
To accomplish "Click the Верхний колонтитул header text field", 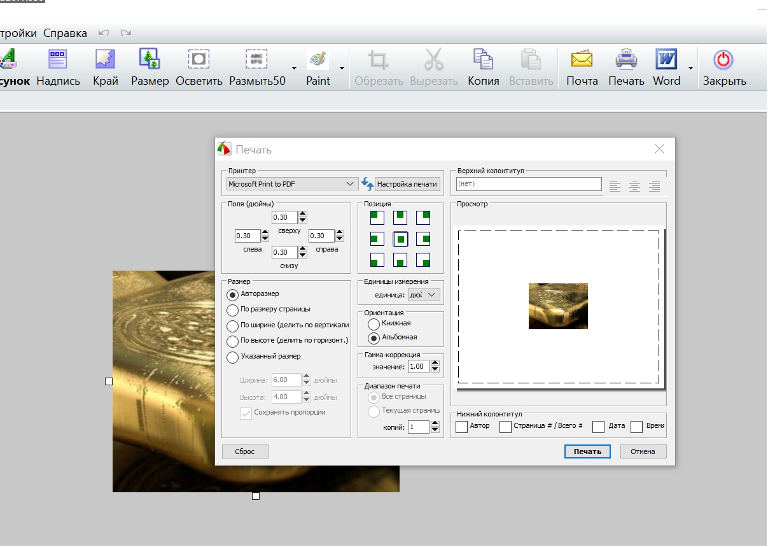I will point(528,184).
